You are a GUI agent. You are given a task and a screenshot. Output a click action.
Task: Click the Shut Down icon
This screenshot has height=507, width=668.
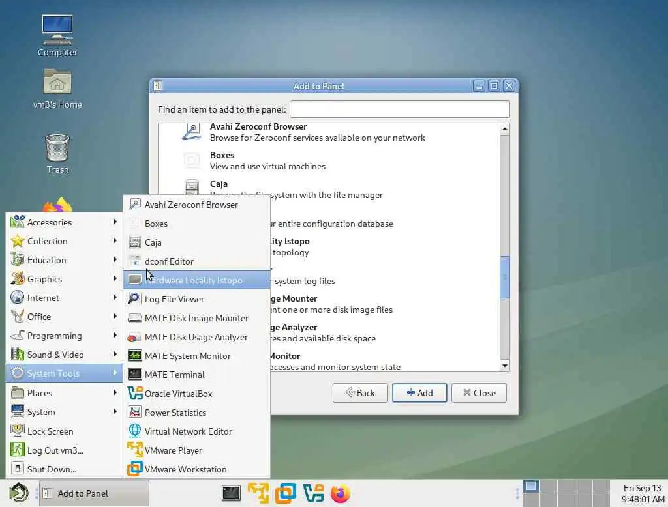coord(18,469)
